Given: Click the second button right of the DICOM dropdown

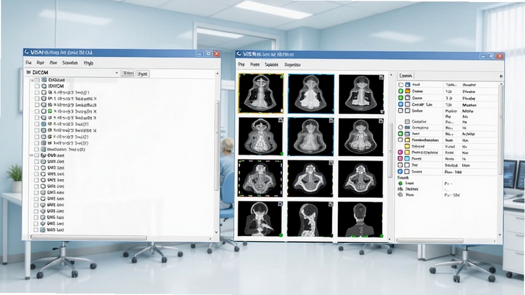Looking at the screenshot, I should pos(142,73).
